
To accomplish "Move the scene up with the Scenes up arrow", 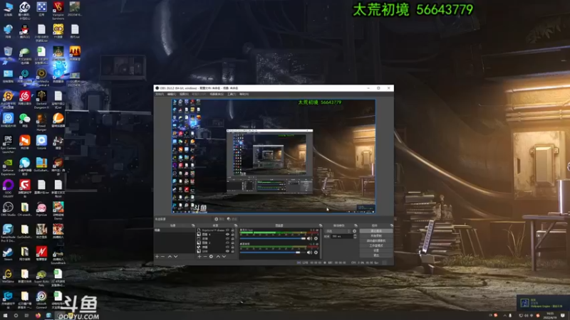I will [x=170, y=257].
